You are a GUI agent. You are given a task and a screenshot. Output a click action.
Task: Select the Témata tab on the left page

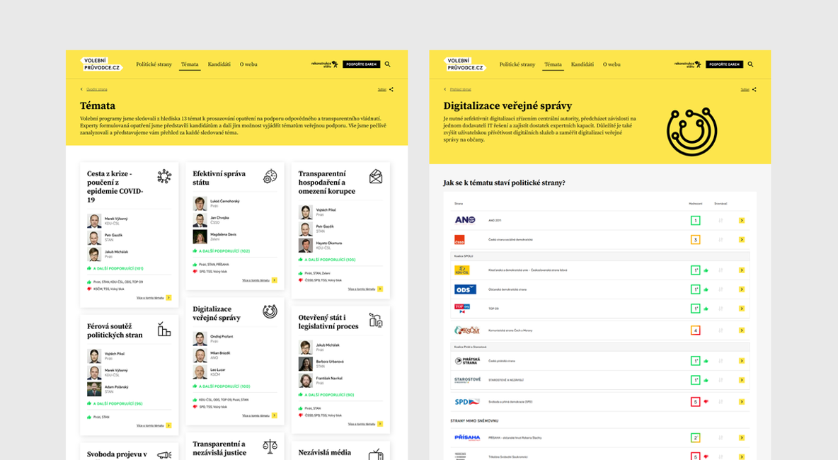pos(190,64)
